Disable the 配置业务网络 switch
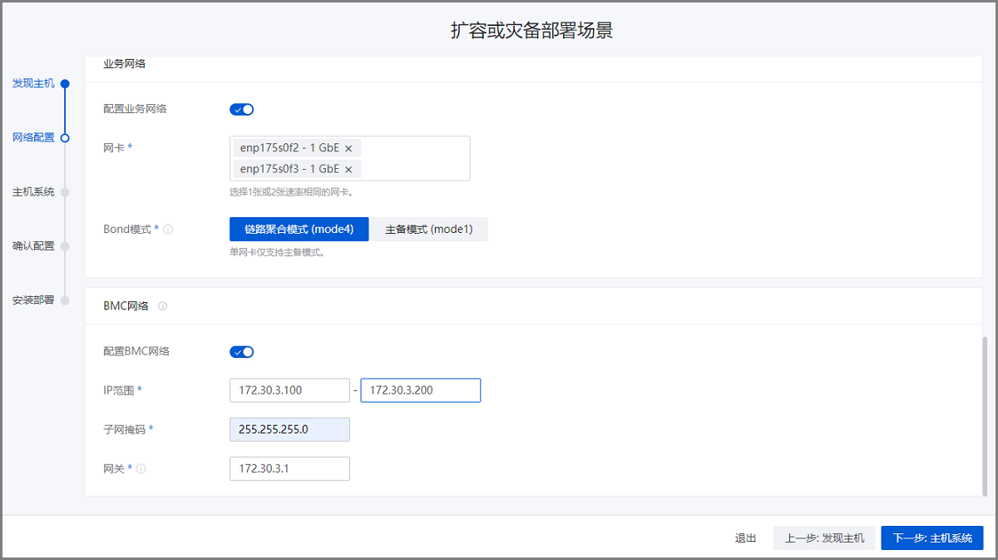 pos(241,109)
